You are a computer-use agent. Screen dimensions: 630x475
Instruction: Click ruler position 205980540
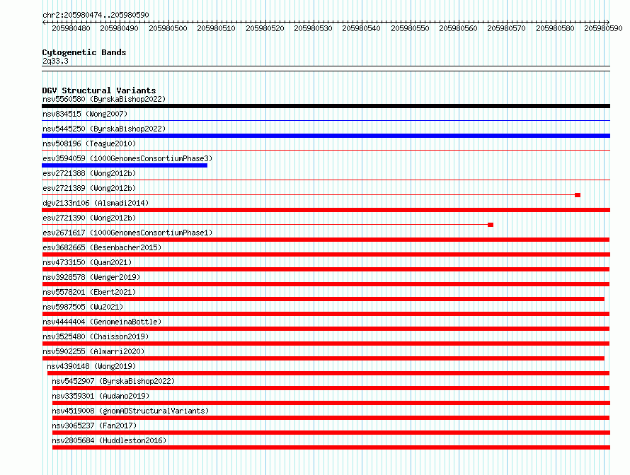(x=361, y=28)
